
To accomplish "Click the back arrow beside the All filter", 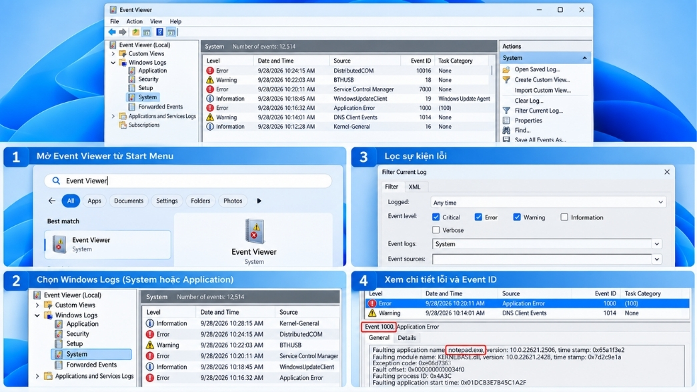I will [x=52, y=201].
